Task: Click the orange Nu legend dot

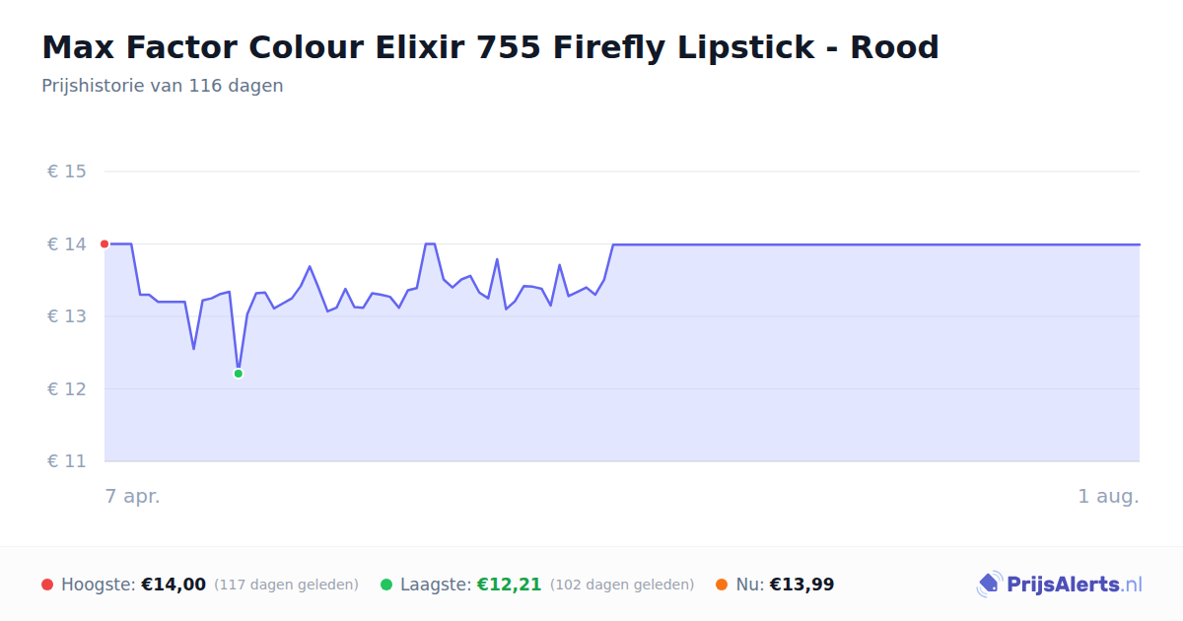Action: tap(722, 585)
